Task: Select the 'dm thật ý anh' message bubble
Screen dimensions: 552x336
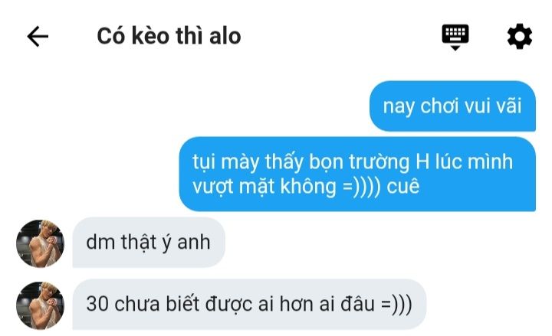Action: (x=149, y=242)
